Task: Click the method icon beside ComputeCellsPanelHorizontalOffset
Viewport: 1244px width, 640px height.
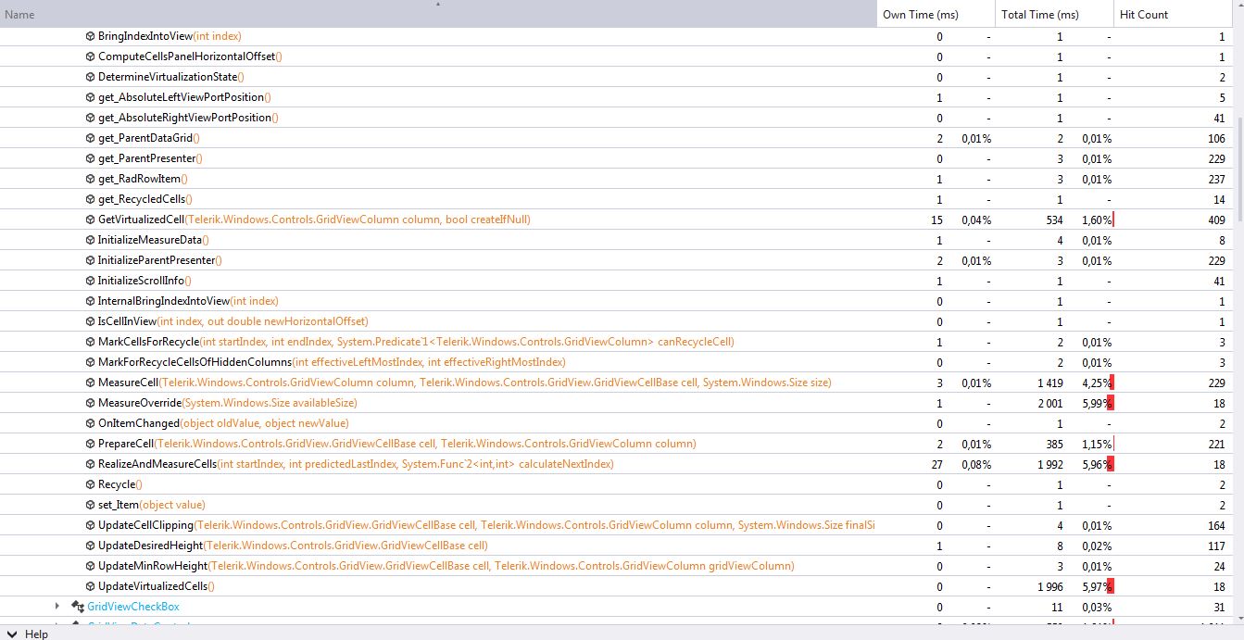Action: [x=90, y=56]
